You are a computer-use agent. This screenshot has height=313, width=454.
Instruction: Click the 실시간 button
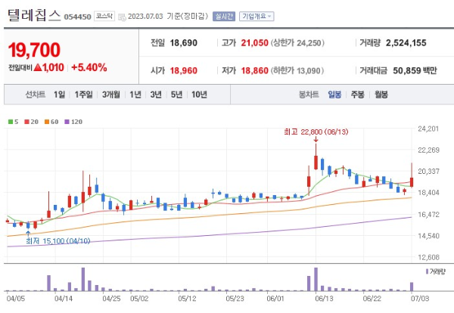point(224,16)
